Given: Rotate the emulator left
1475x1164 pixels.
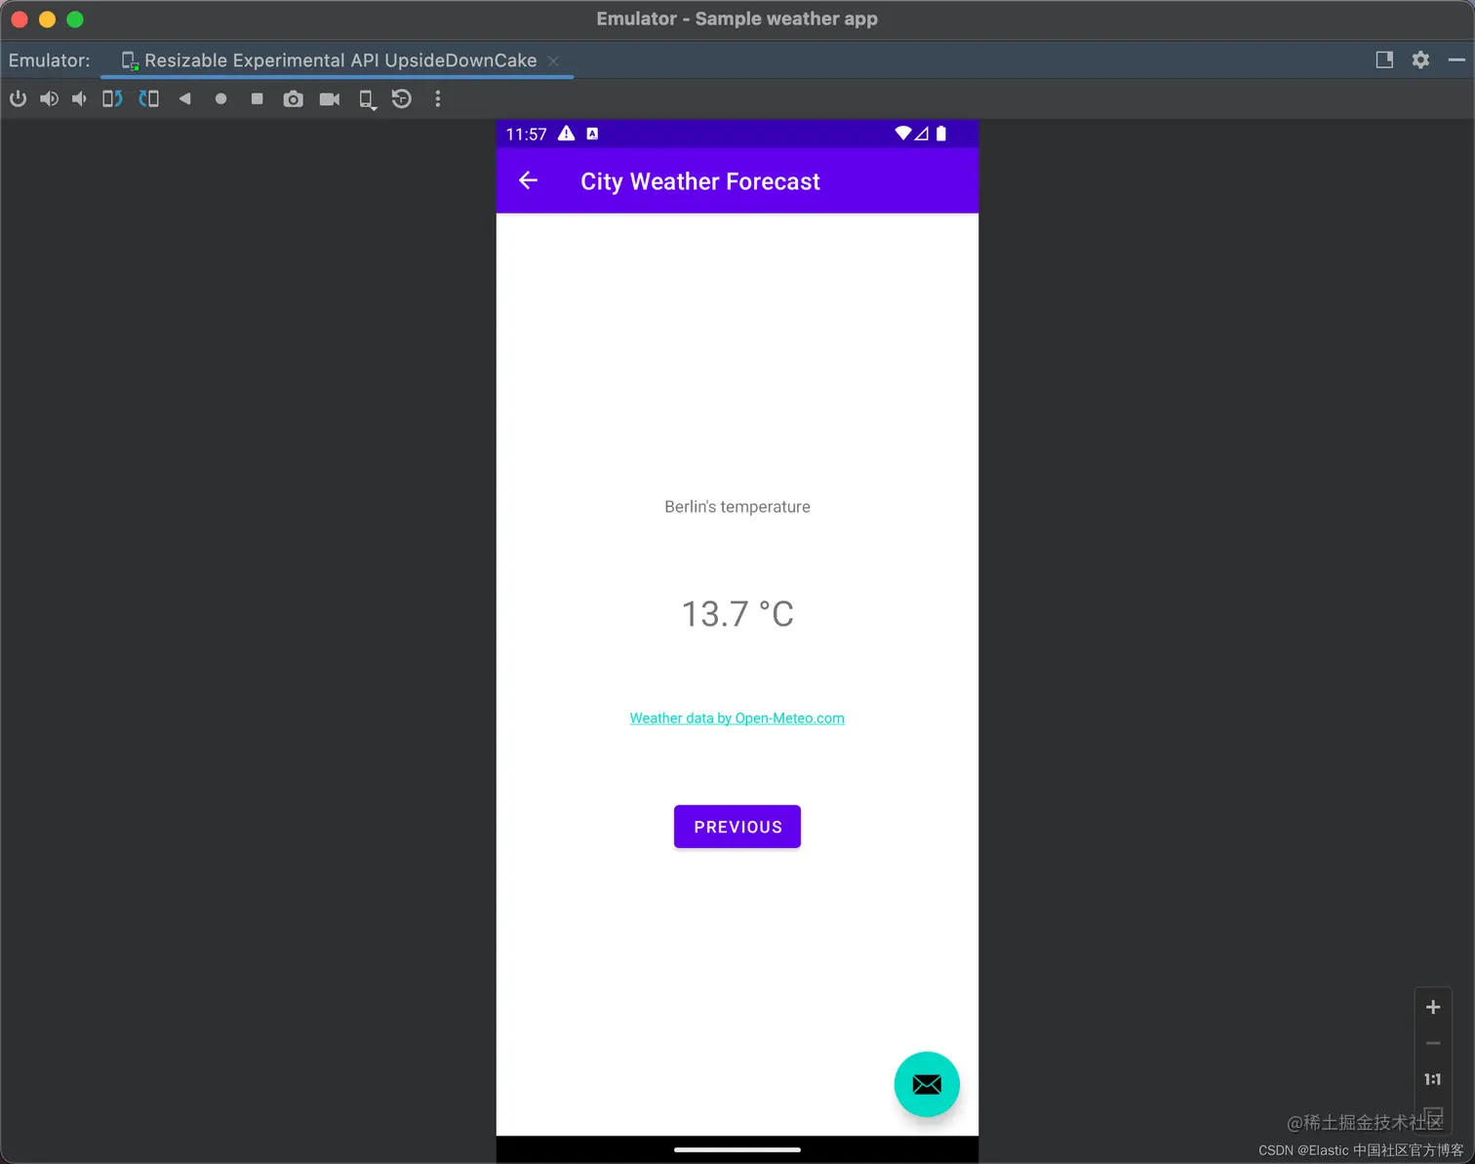Looking at the screenshot, I should [x=112, y=98].
